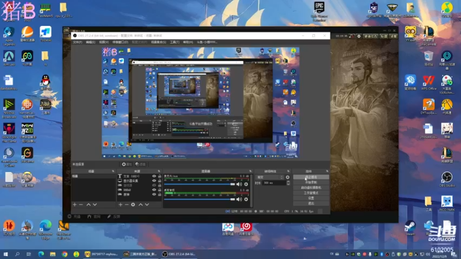Open the 停靠窗口(D) menu in OBS

pyautogui.click(x=120, y=42)
